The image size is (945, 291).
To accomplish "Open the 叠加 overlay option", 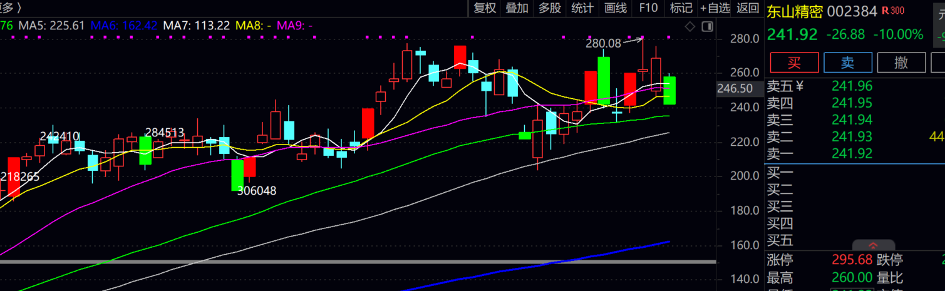I will [x=517, y=8].
